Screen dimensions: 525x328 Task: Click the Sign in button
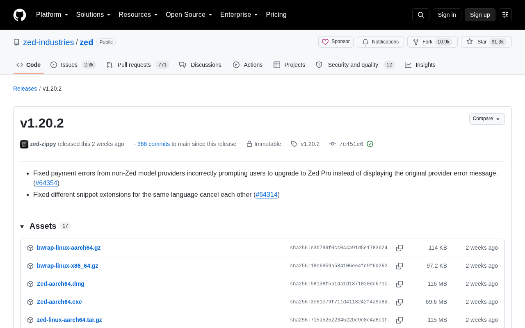tap(447, 15)
